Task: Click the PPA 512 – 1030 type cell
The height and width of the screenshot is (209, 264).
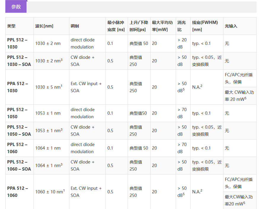Action: pyautogui.click(x=17, y=87)
